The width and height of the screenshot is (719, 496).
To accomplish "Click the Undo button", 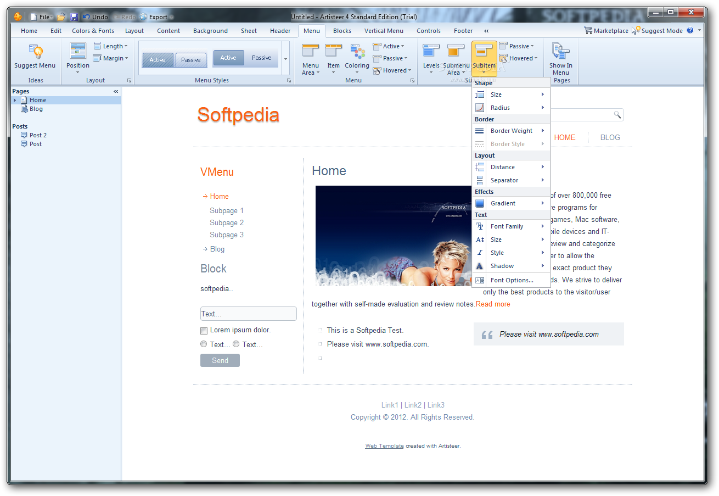I will pyautogui.click(x=96, y=17).
